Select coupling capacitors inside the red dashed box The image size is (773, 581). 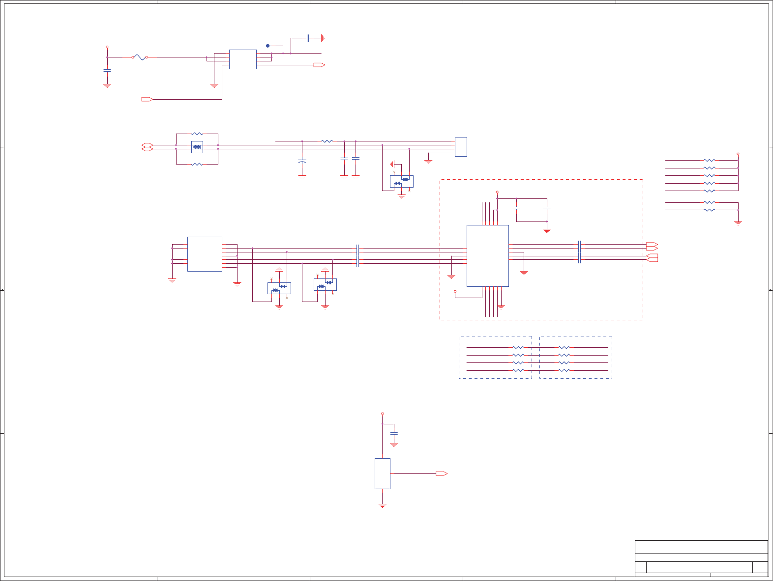(580, 252)
